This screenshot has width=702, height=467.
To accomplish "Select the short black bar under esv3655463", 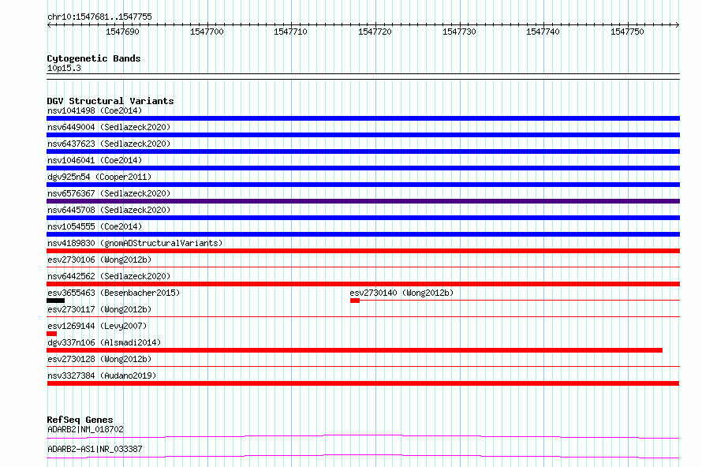I will [x=55, y=301].
